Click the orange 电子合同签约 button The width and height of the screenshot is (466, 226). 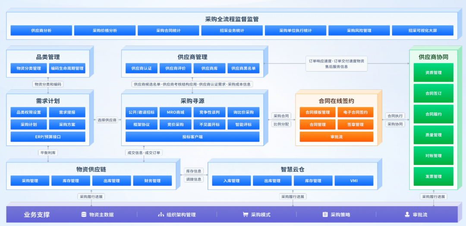(x=356, y=112)
